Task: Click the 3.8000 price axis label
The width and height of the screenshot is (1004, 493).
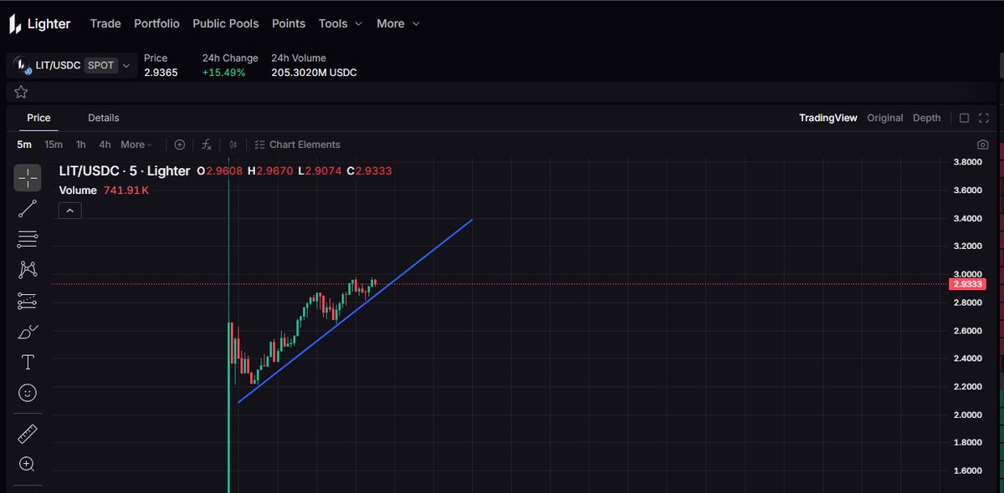Action: [968, 162]
